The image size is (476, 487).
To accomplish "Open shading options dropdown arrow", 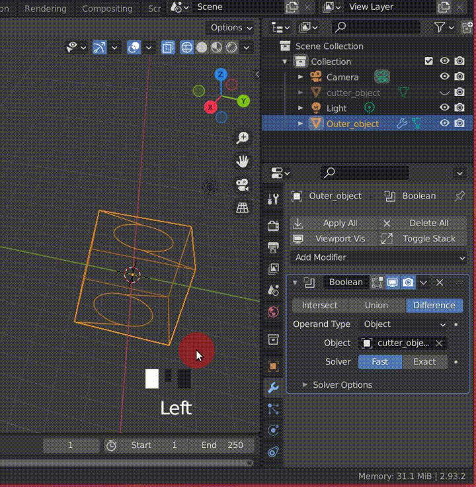I will point(247,48).
